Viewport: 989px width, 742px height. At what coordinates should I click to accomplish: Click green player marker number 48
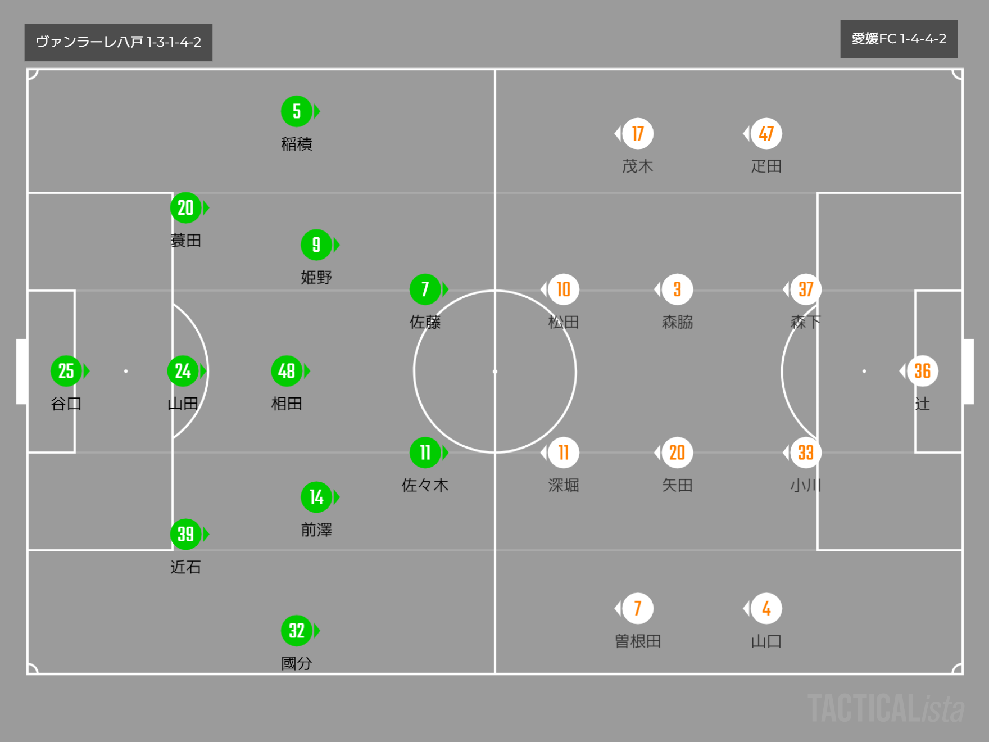coord(287,371)
